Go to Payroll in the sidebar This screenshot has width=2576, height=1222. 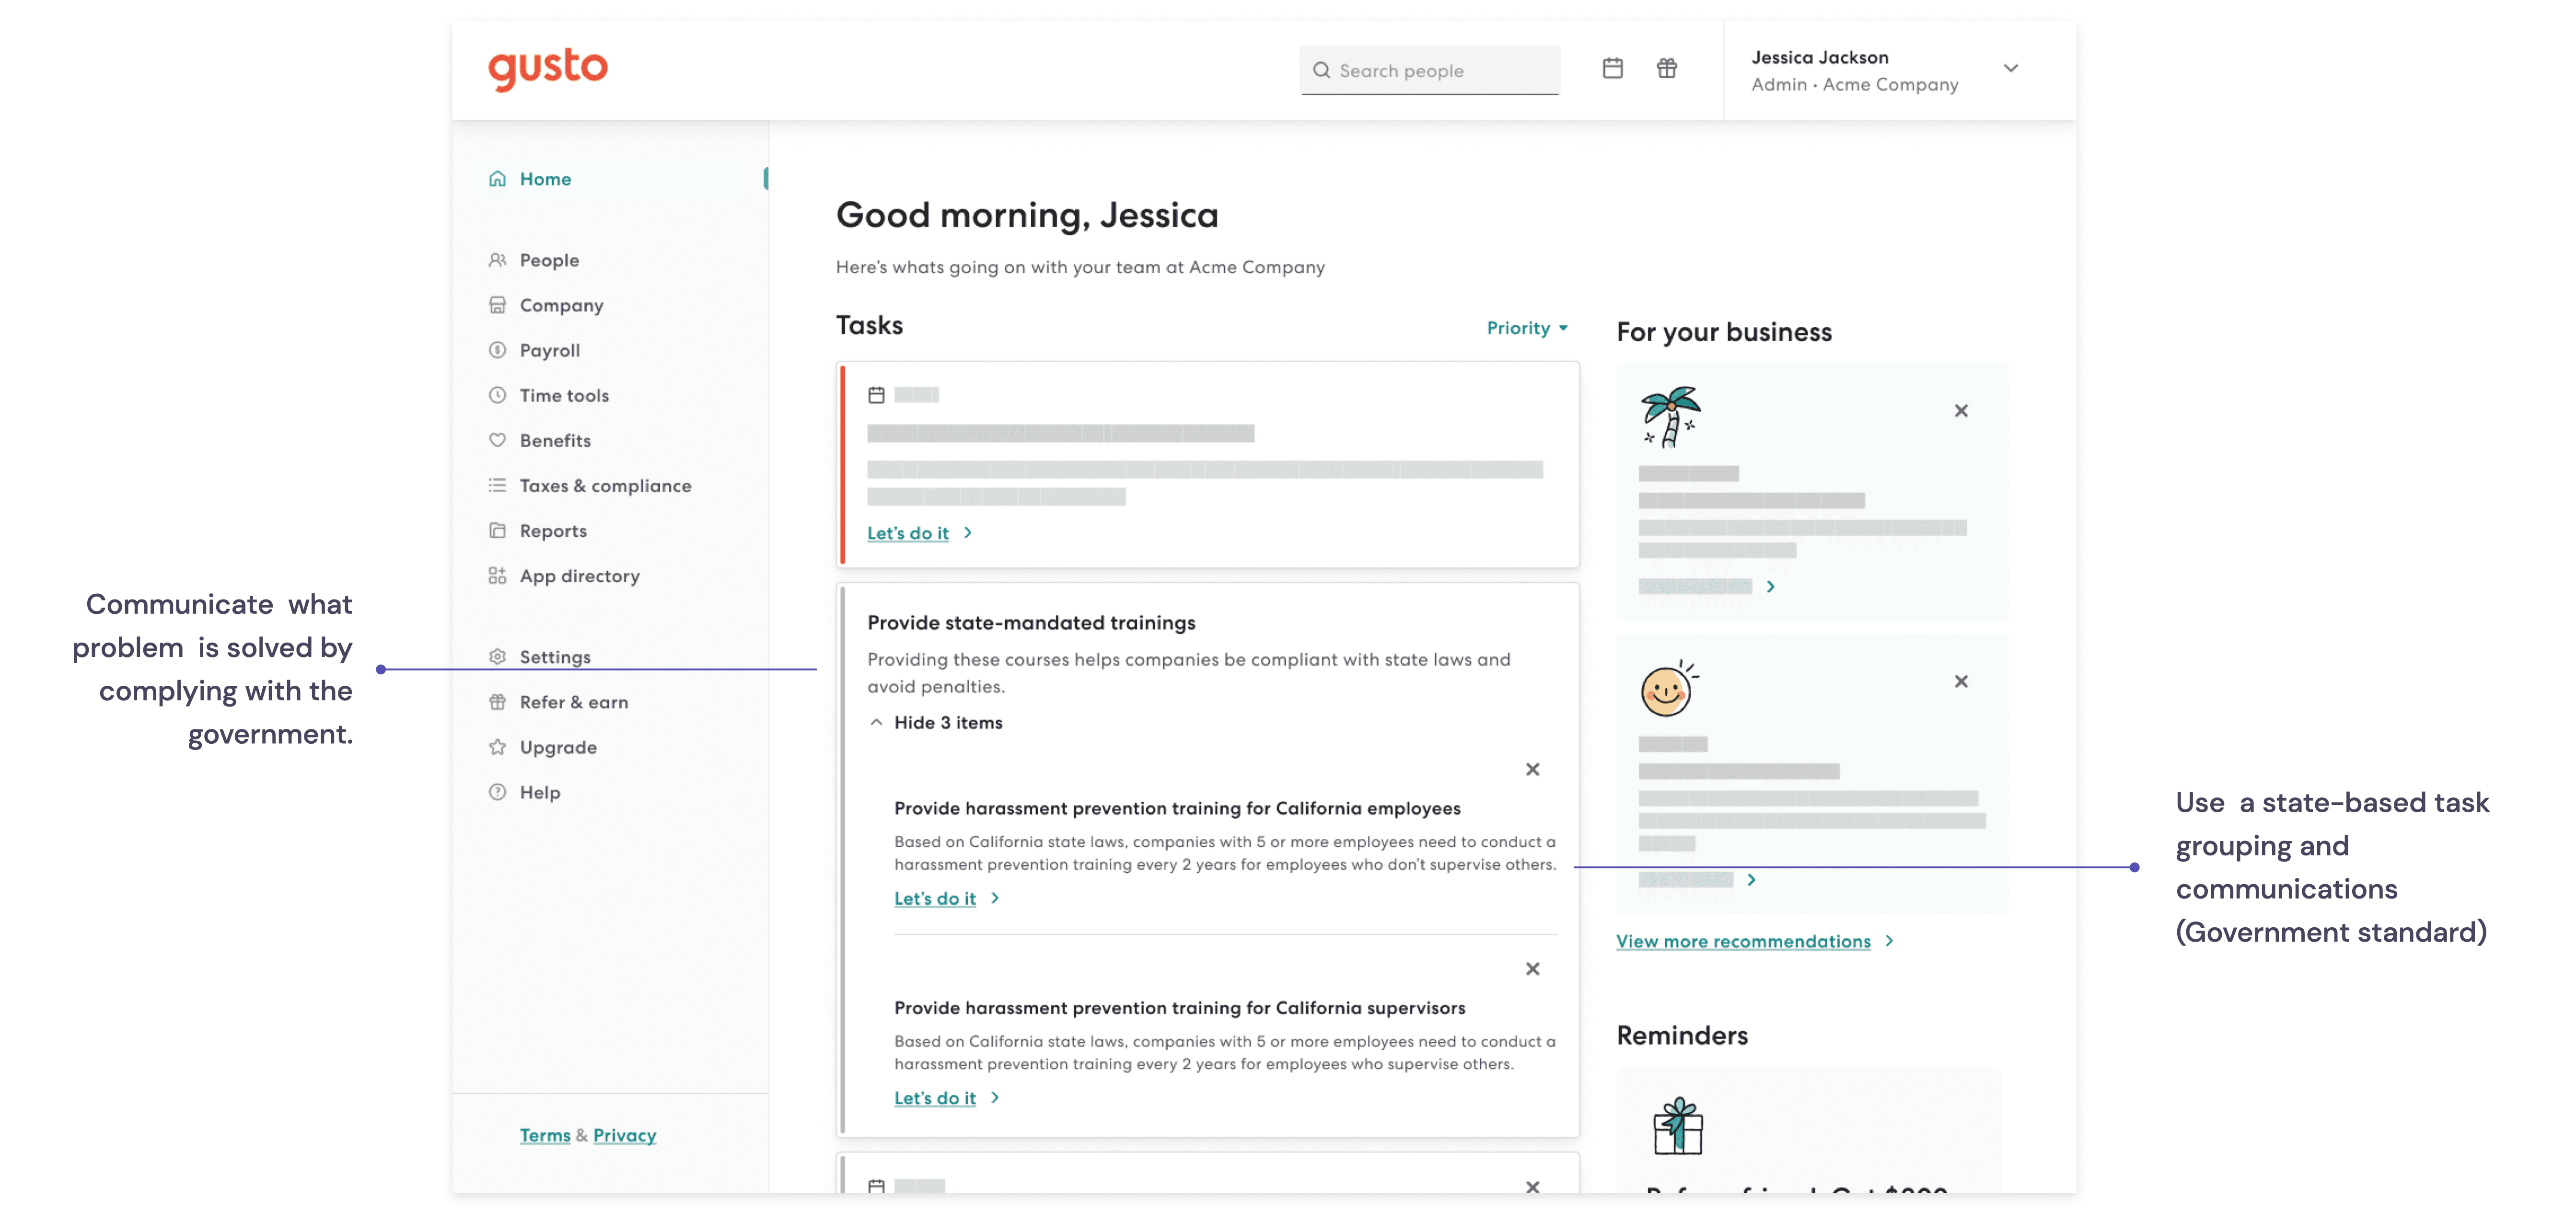point(549,350)
